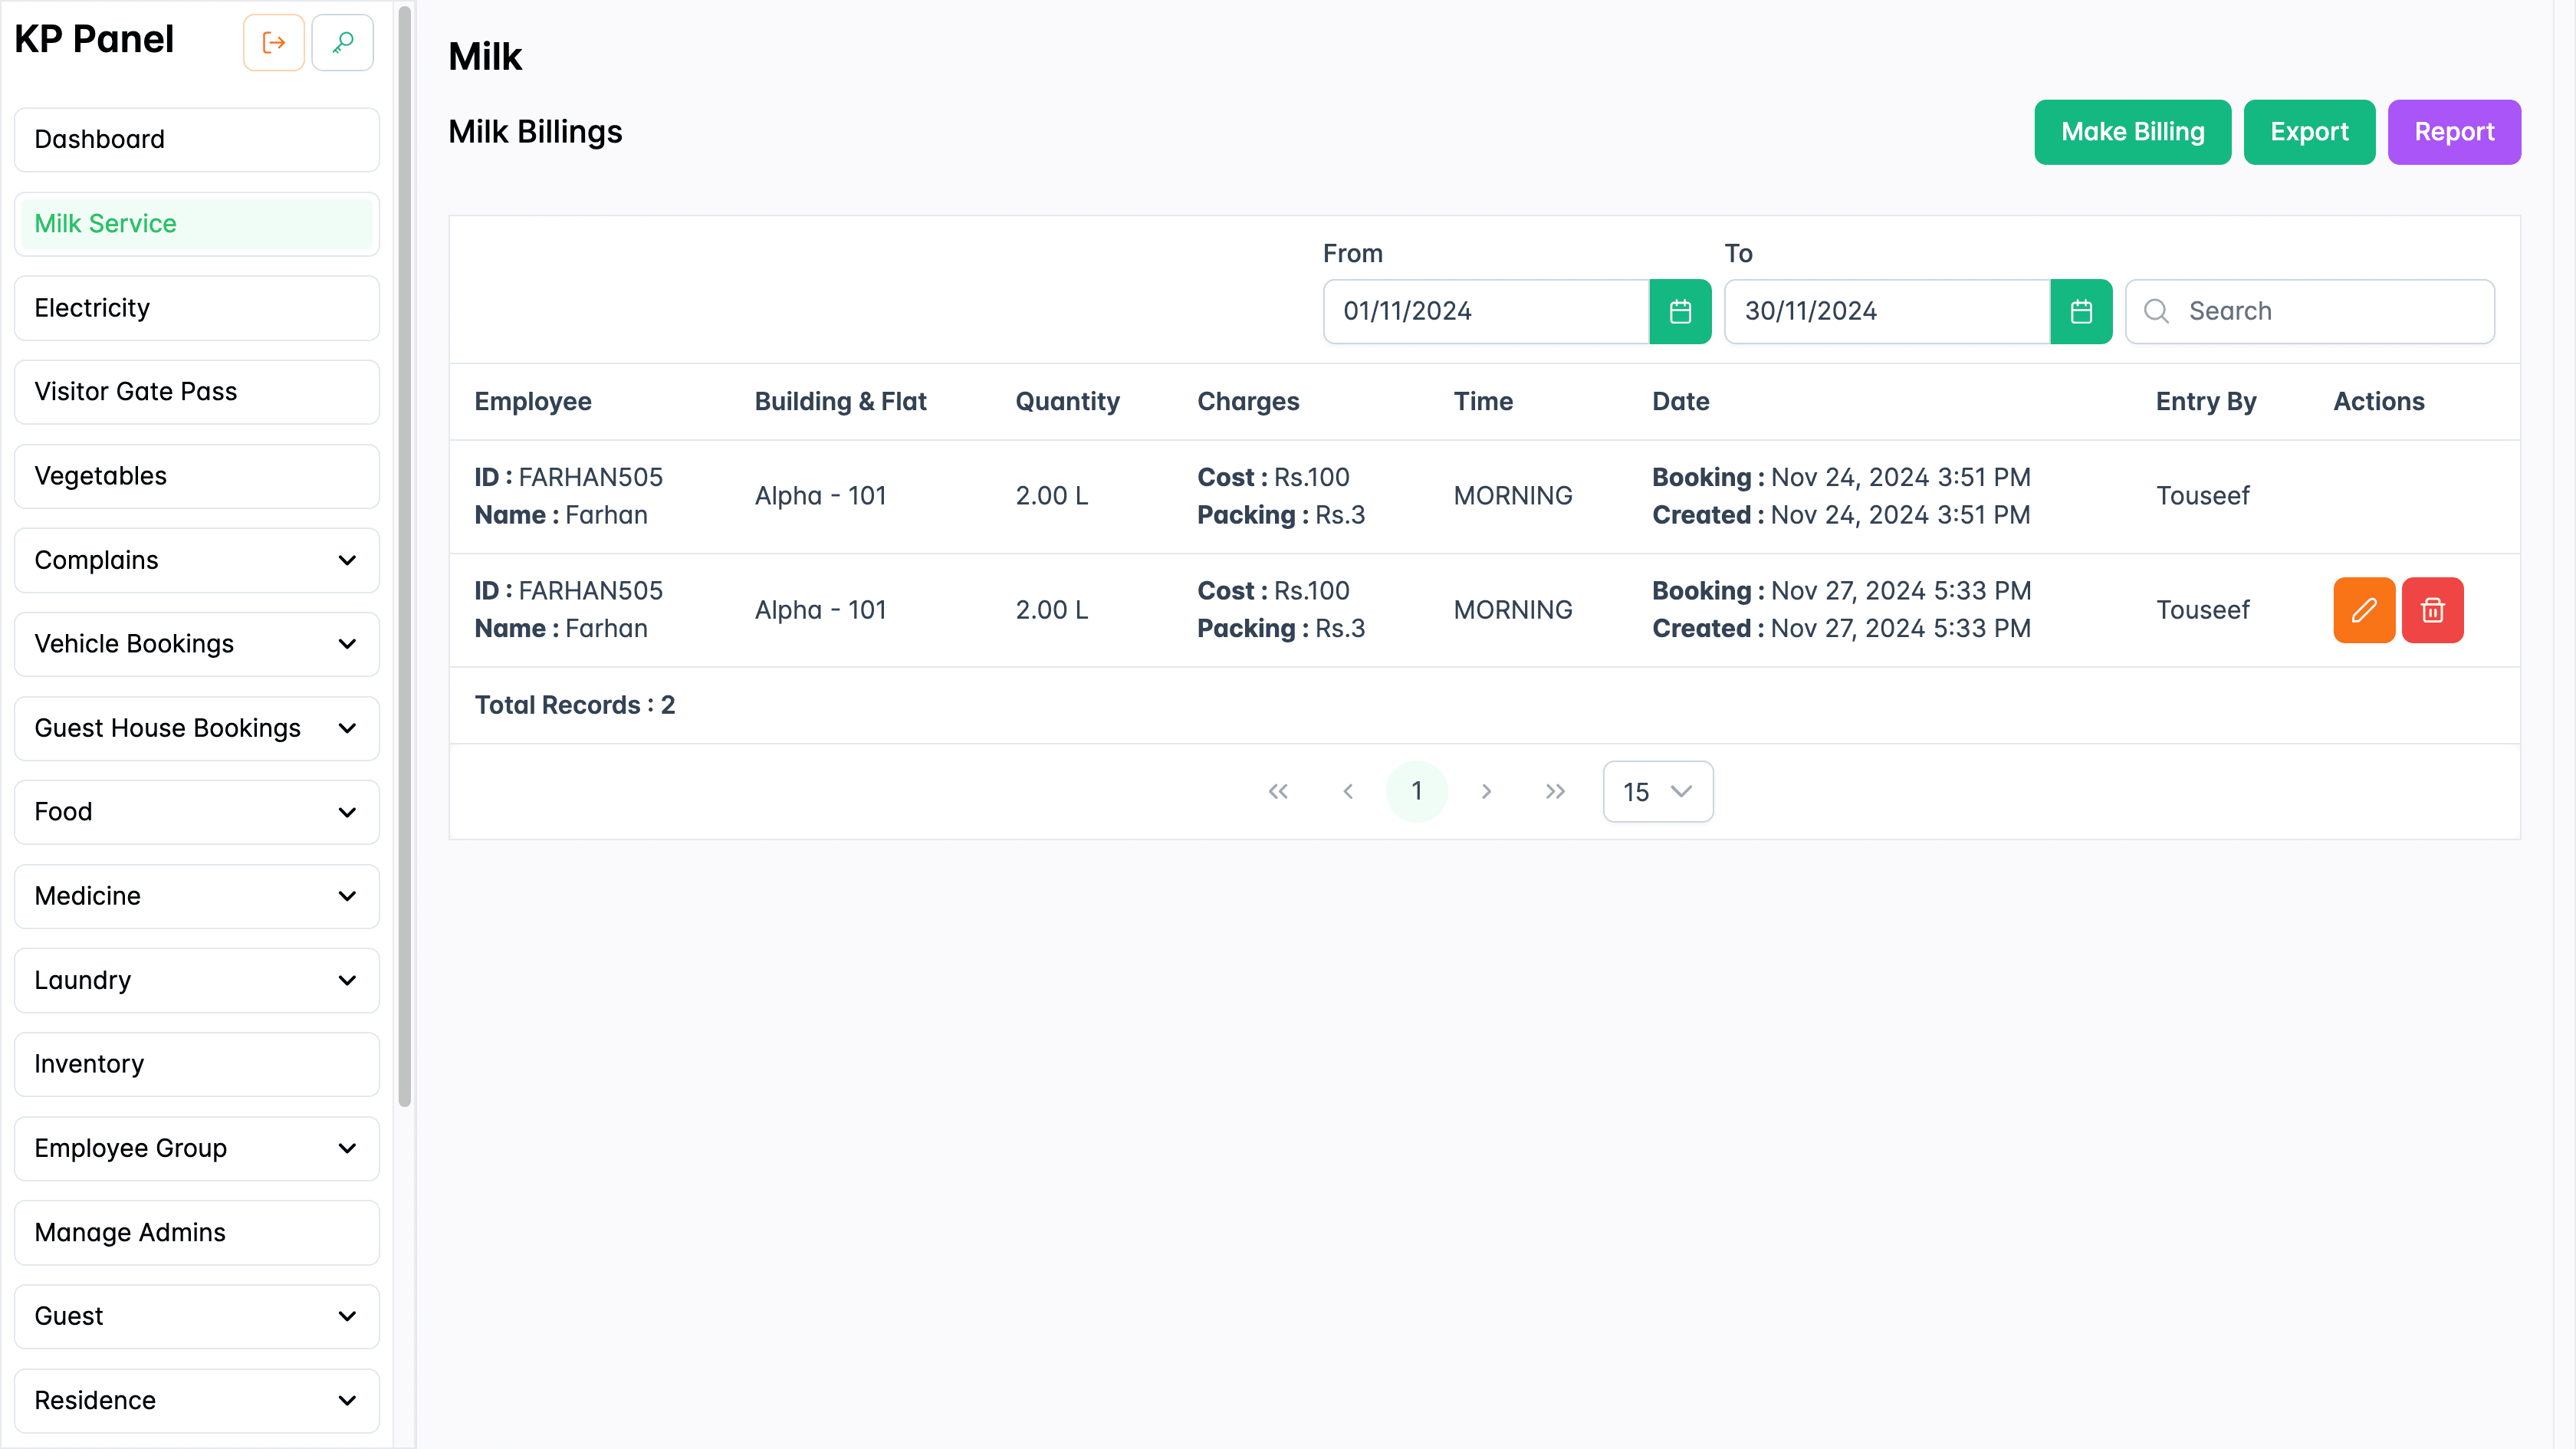Select Milk Service in the sidebar
This screenshot has width=2576, height=1449.
(x=196, y=223)
